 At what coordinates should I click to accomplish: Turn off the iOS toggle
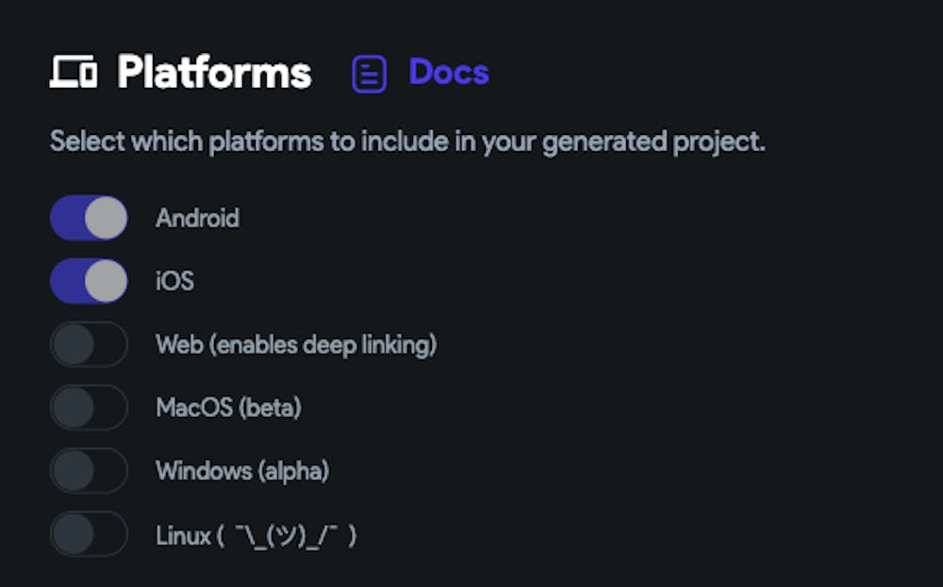tap(89, 281)
